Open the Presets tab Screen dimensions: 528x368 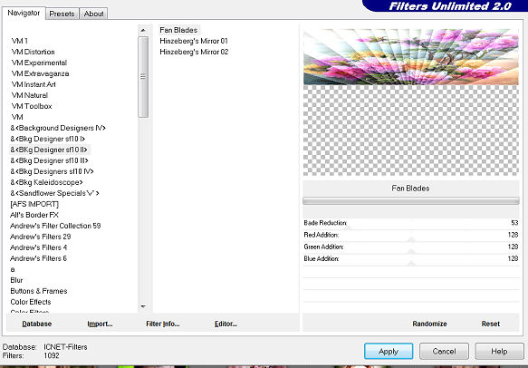pyautogui.click(x=62, y=14)
